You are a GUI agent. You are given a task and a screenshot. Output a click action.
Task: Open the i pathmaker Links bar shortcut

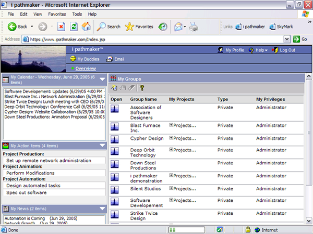(x=250, y=27)
